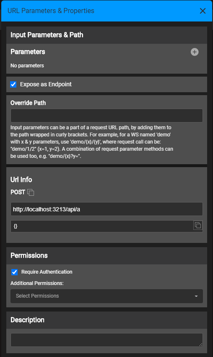Image resolution: width=213 pixels, height=357 pixels.
Task: Grab the Description textarea resize handle
Action: click(x=200, y=345)
